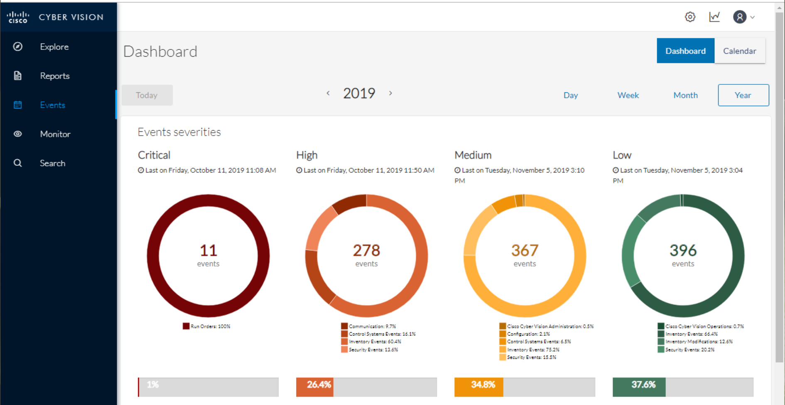Click the Critical last-event clock icon
The height and width of the screenshot is (405, 785).
coord(141,170)
